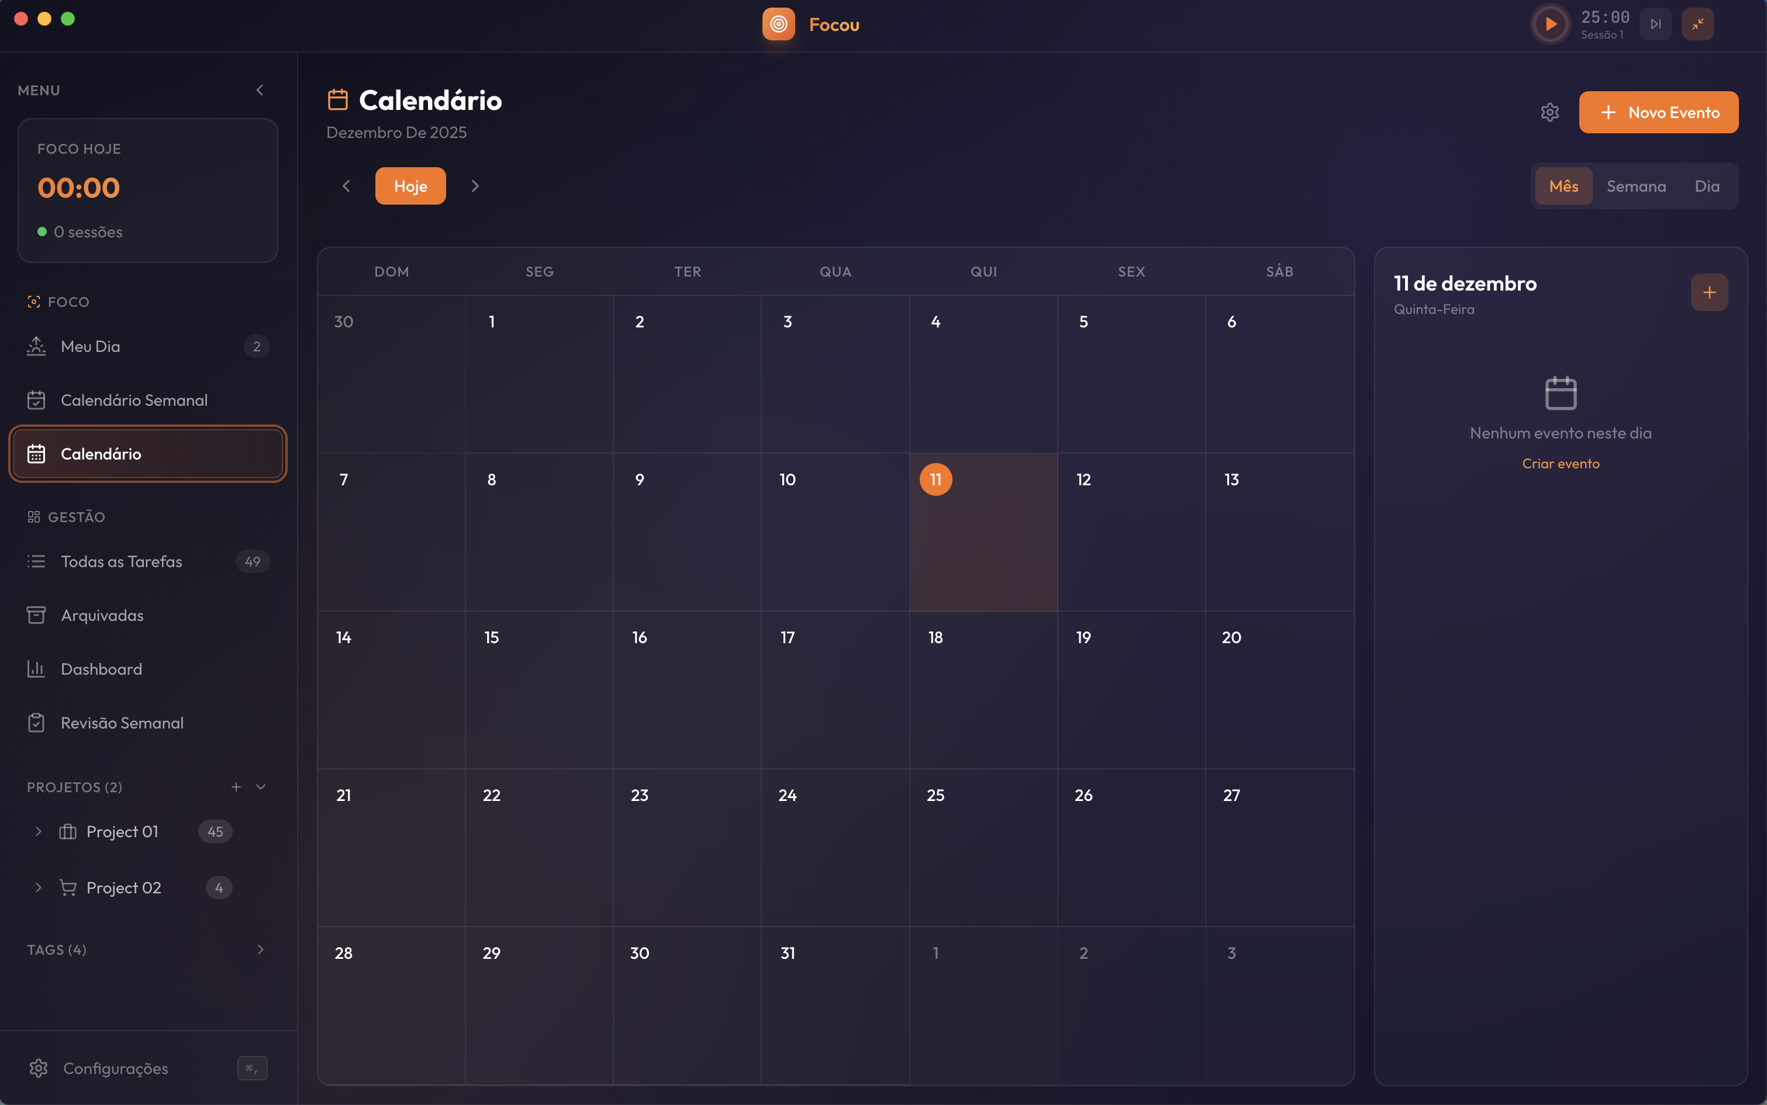The width and height of the screenshot is (1767, 1105).
Task: Switch to compact timer mode
Action: tap(1697, 23)
